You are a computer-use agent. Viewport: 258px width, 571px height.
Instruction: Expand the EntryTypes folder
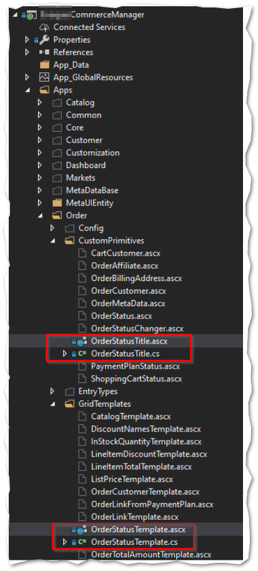pyautogui.click(x=52, y=392)
